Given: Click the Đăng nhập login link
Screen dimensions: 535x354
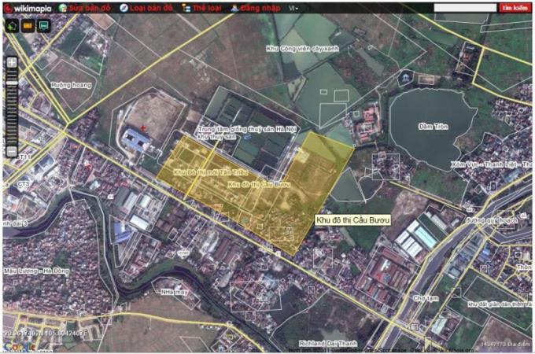Looking at the screenshot, I should [x=256, y=7].
